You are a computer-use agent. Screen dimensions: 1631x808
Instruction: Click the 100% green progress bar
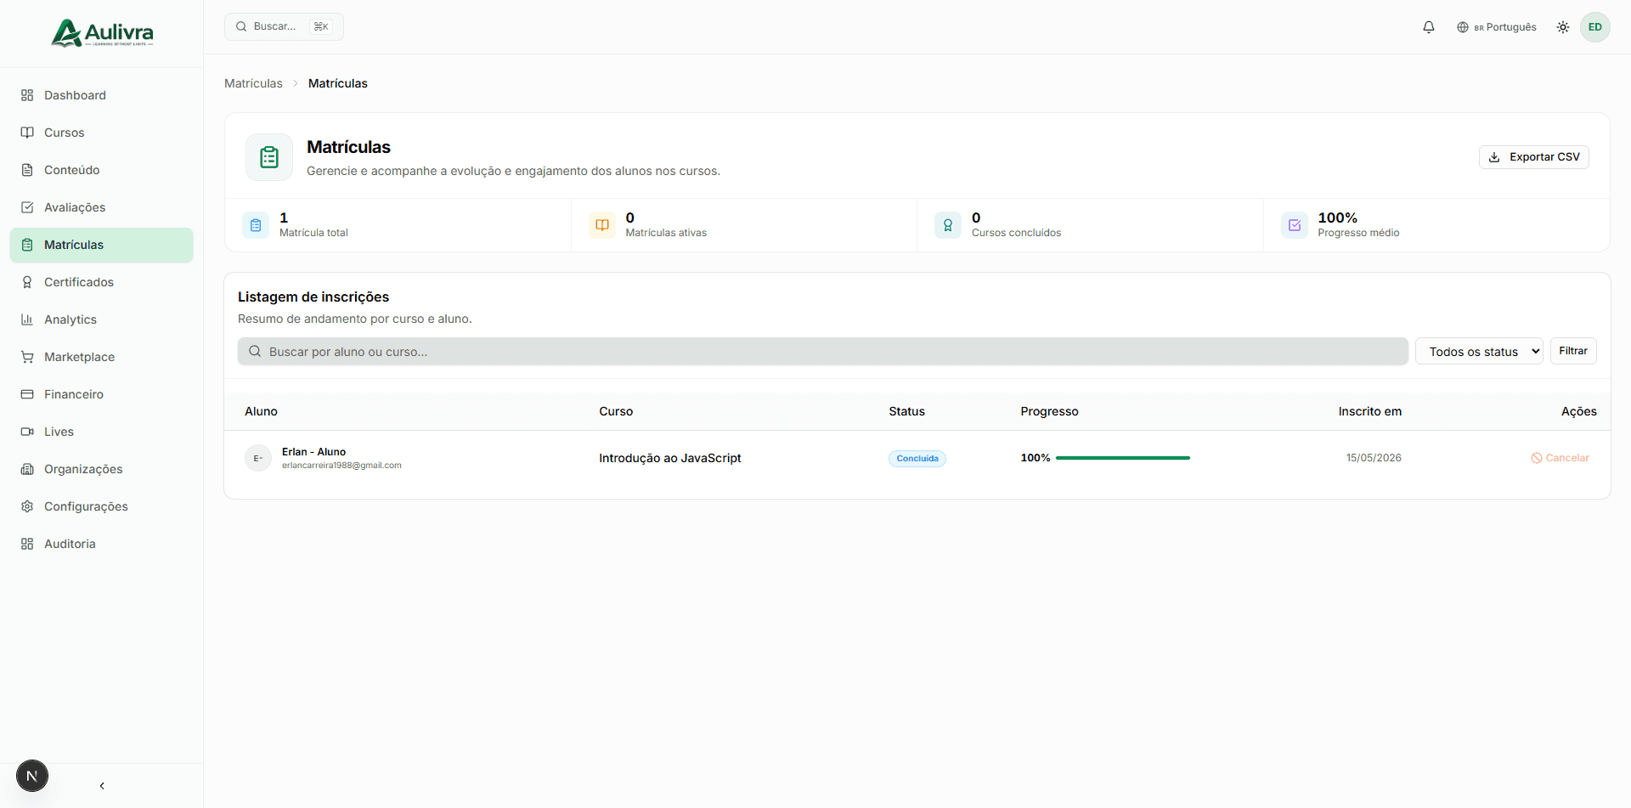tap(1122, 458)
